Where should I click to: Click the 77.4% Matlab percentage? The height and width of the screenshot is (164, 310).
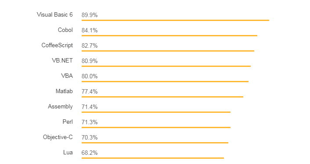(90, 92)
